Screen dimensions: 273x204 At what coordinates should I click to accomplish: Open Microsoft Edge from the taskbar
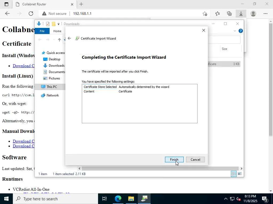(x=118, y=199)
